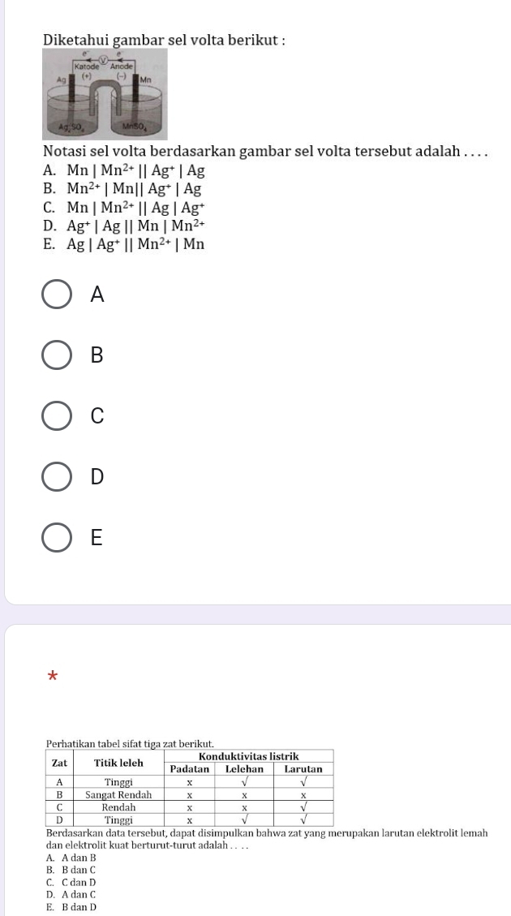Viewport: 511px width, 916px height.
Task: Click the "Katode" label in the diagram
Action: click(87, 65)
